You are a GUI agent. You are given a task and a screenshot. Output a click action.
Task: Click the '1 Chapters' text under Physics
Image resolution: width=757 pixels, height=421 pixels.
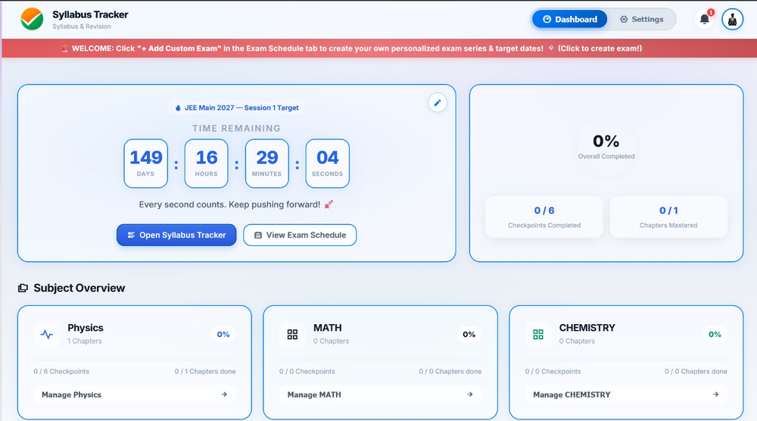click(x=85, y=341)
